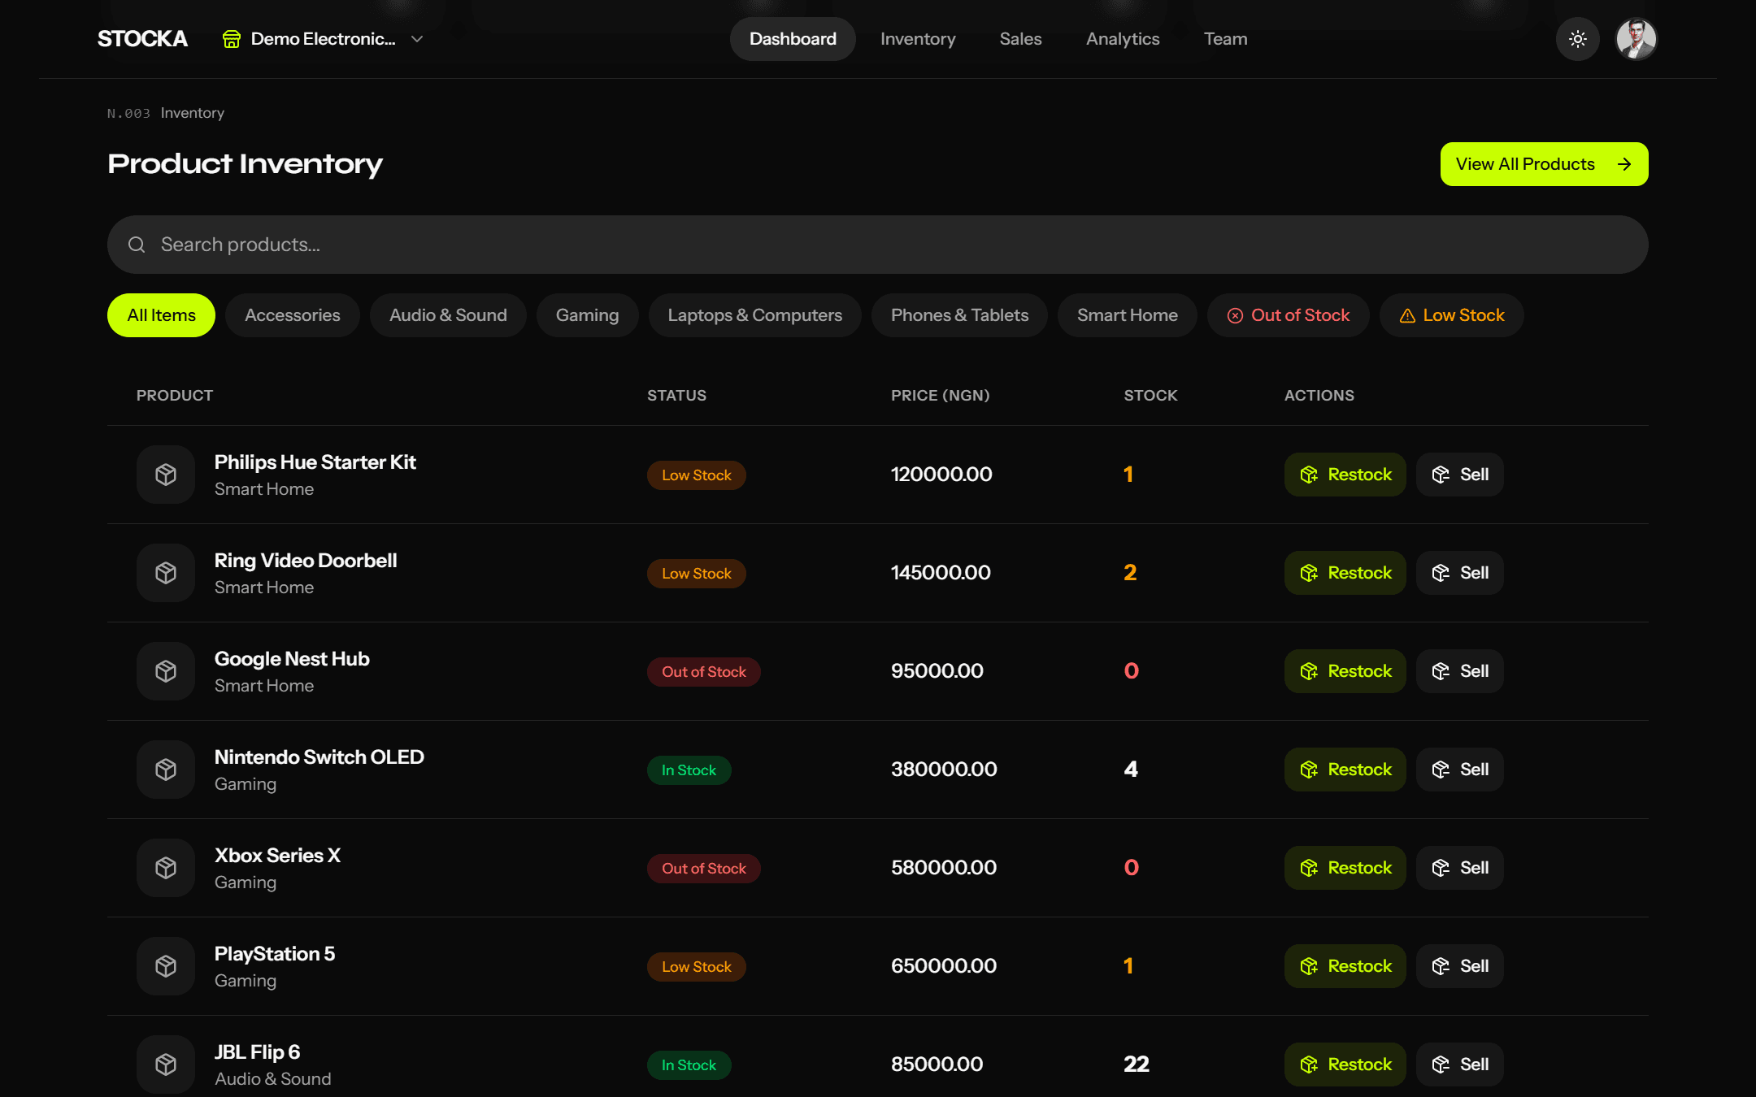Click the Xbox Series X name
The image size is (1756, 1097).
pyautogui.click(x=277, y=856)
